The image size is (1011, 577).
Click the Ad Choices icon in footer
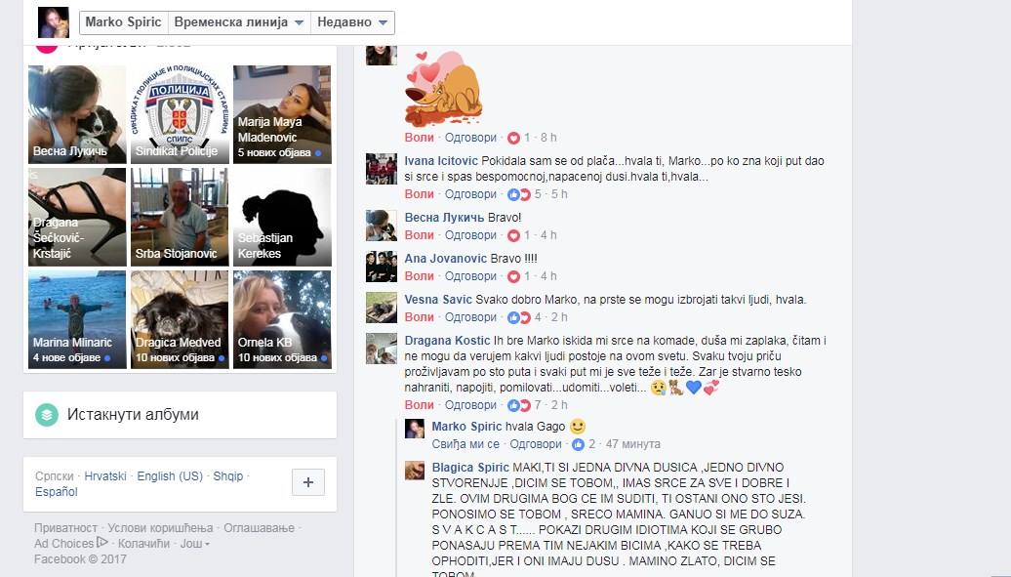click(x=101, y=543)
